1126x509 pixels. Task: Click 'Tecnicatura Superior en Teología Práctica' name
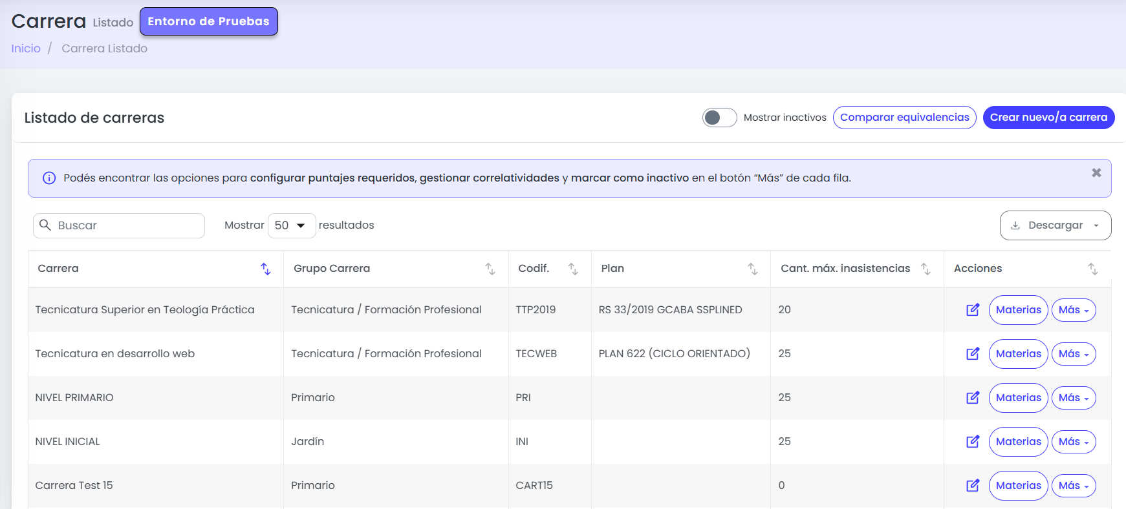coord(145,310)
